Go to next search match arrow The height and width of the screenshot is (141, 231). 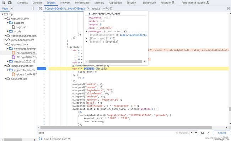pyautogui.click(x=196, y=133)
